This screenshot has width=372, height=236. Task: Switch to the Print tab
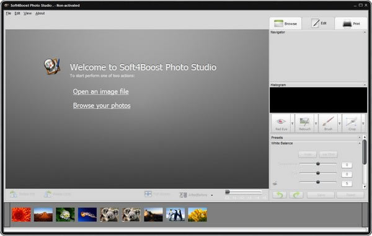click(351, 24)
